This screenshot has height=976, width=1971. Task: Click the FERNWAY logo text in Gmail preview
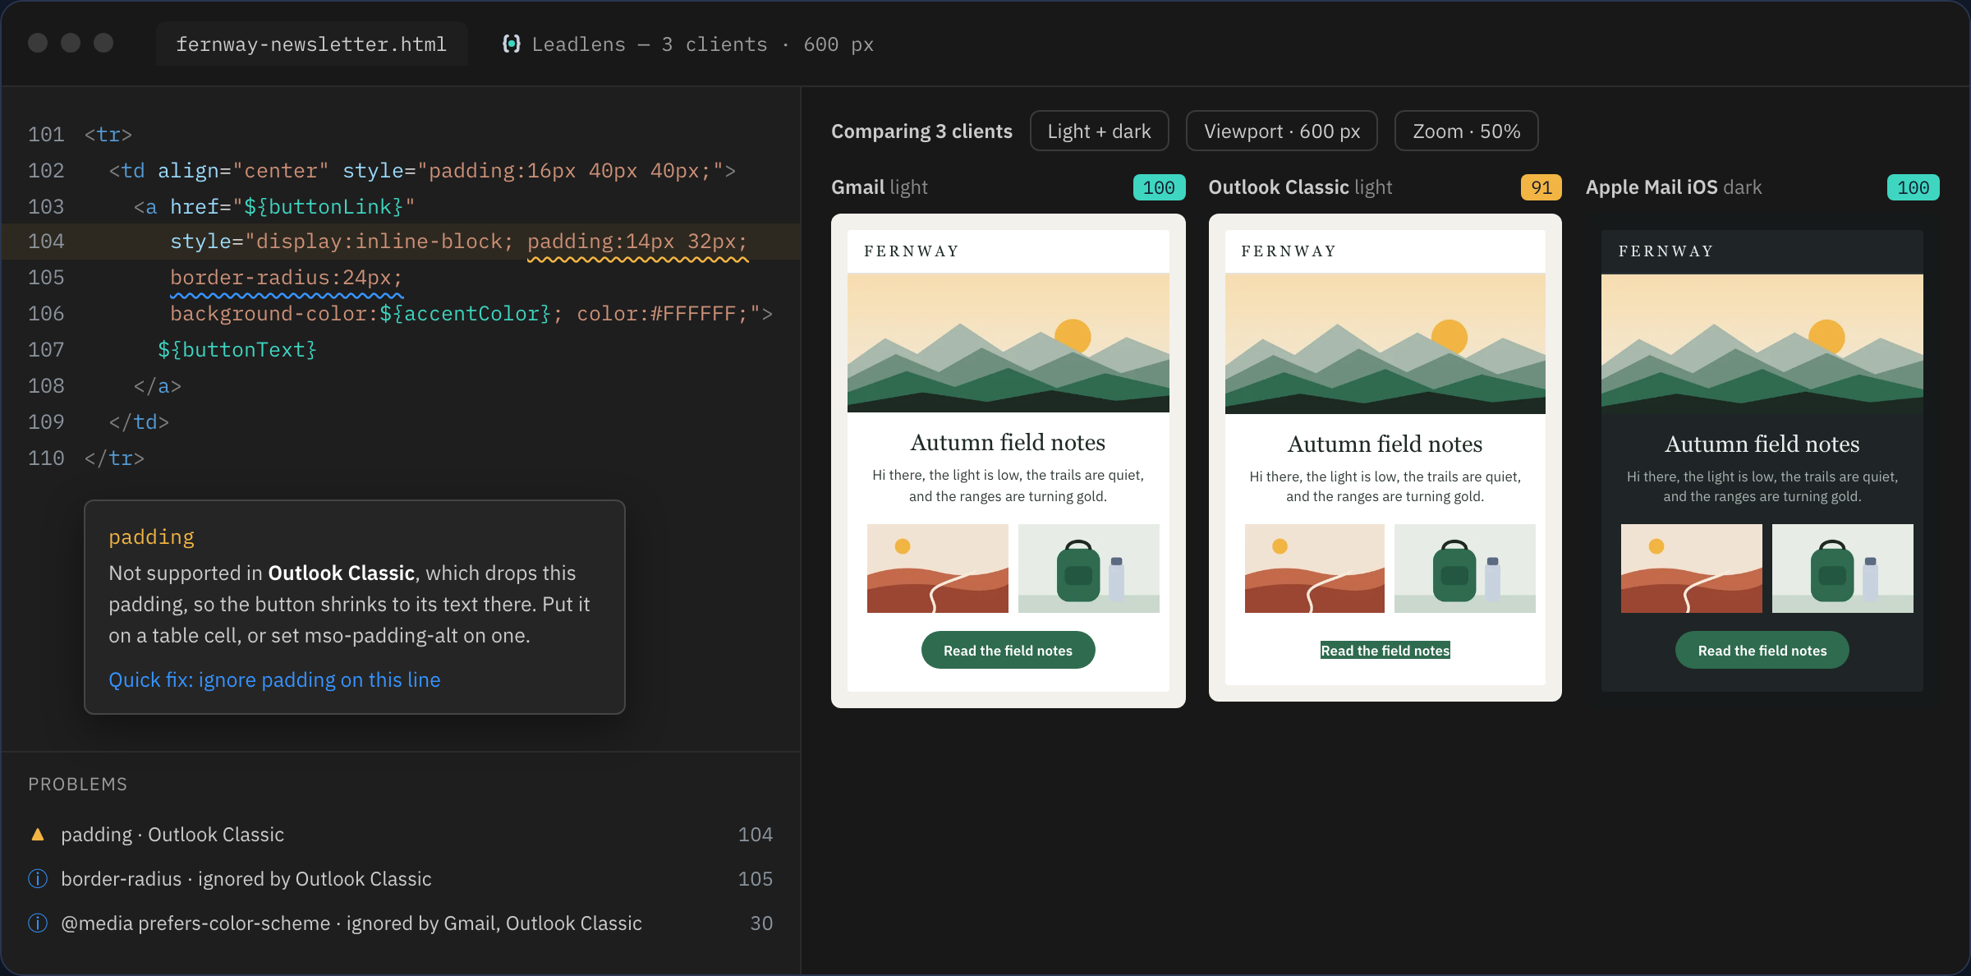pyautogui.click(x=912, y=251)
